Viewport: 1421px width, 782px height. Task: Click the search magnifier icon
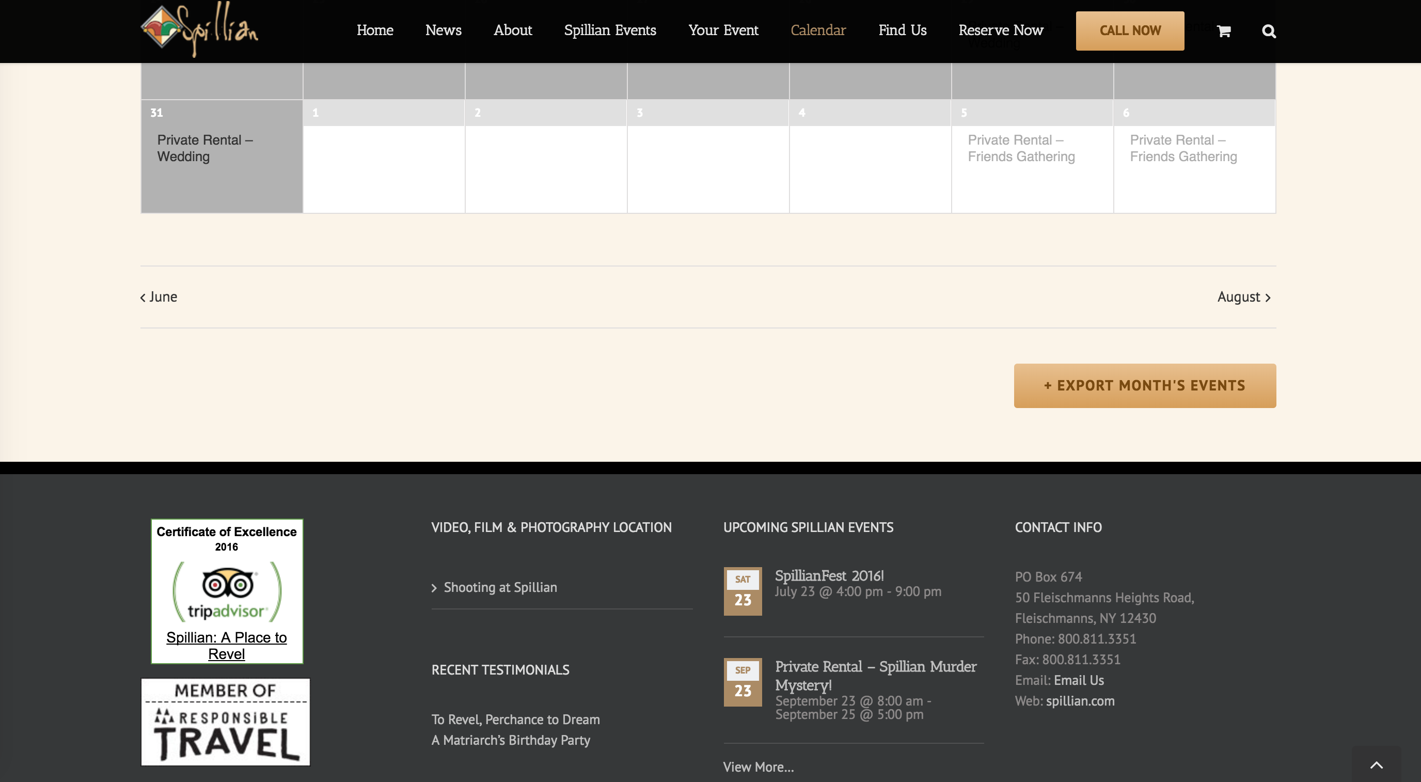tap(1268, 32)
